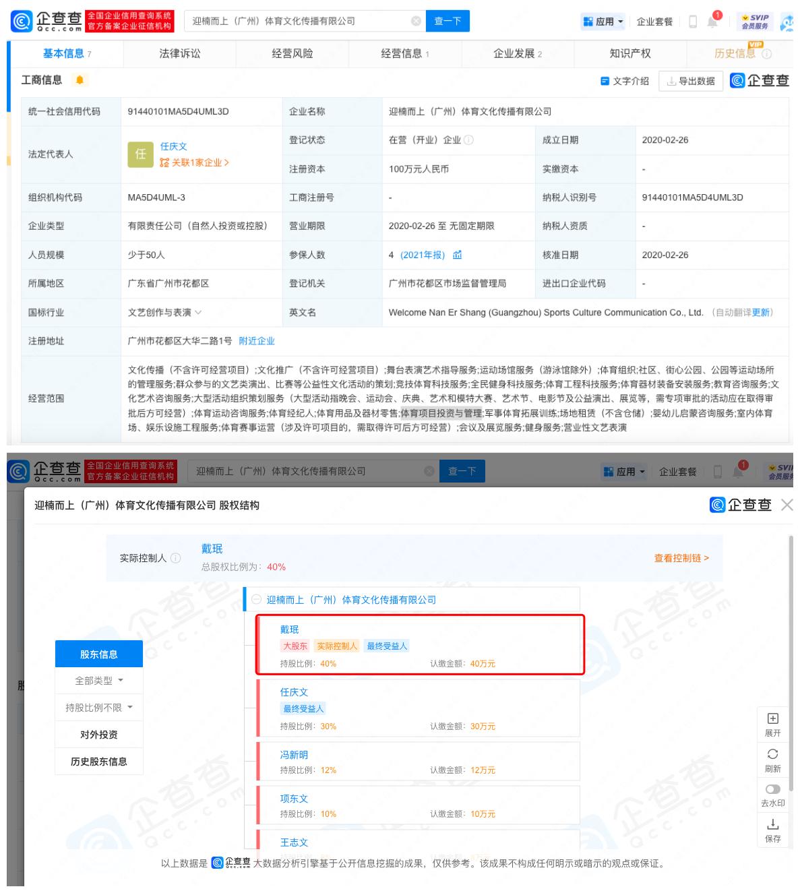This screenshot has height=893, width=800.
Task: Click the 查一下 search button
Action: coord(448,20)
